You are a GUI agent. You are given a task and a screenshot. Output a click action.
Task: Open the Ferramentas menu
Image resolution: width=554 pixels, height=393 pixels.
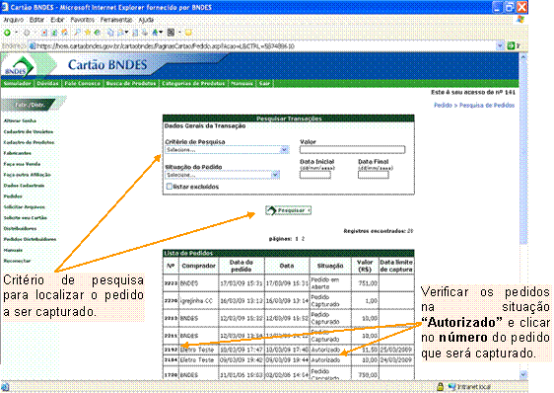tap(116, 20)
